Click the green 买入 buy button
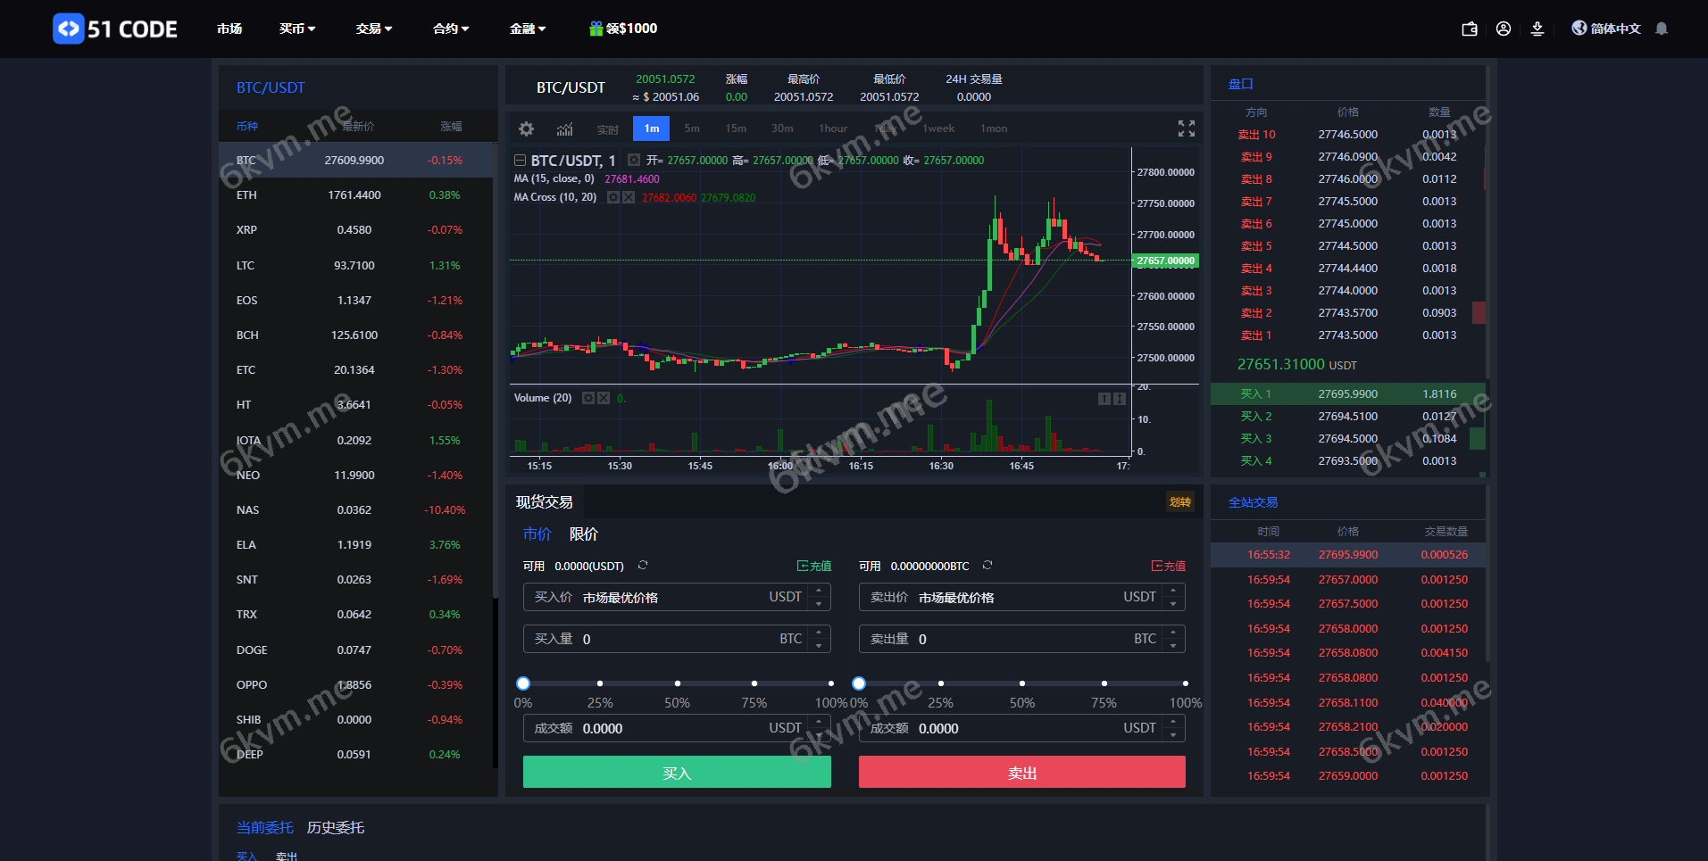 676,771
